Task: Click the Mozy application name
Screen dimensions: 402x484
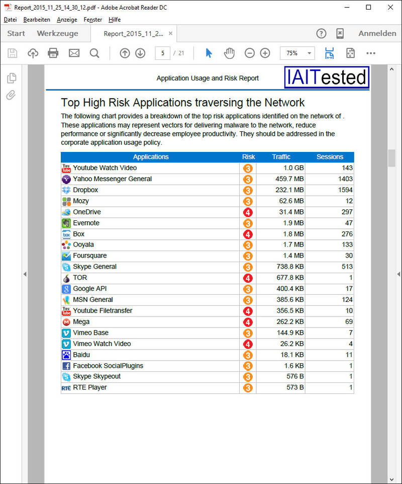Action: [81, 201]
